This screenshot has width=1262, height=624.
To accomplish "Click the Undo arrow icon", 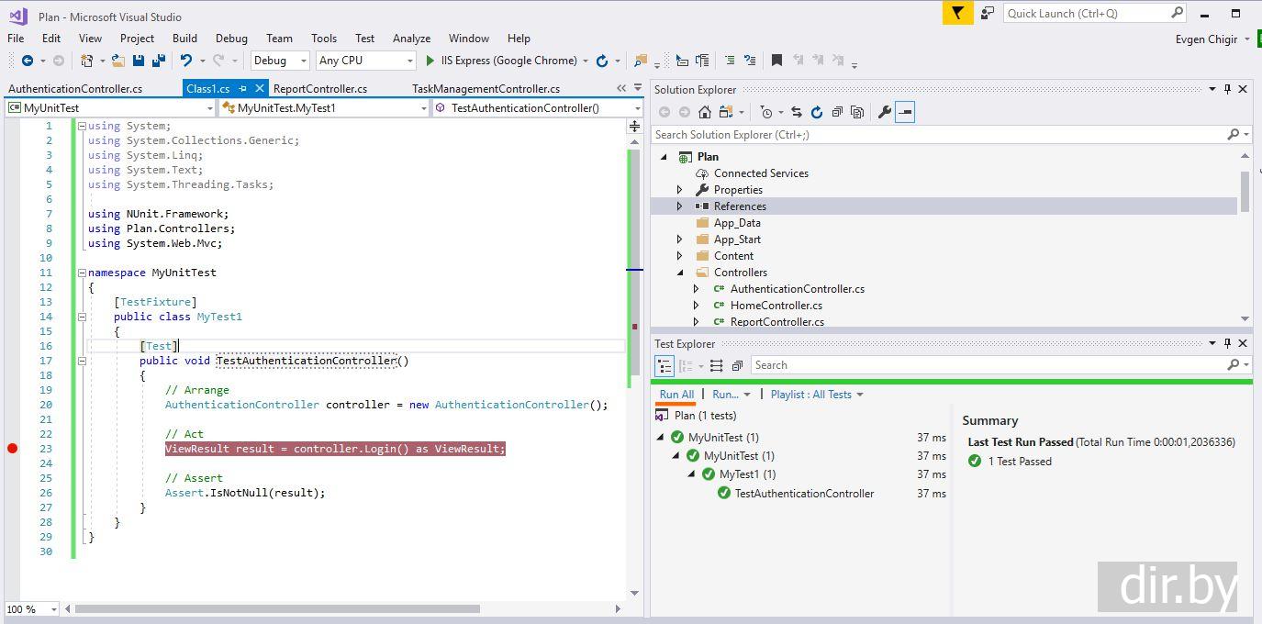I will pos(186,61).
